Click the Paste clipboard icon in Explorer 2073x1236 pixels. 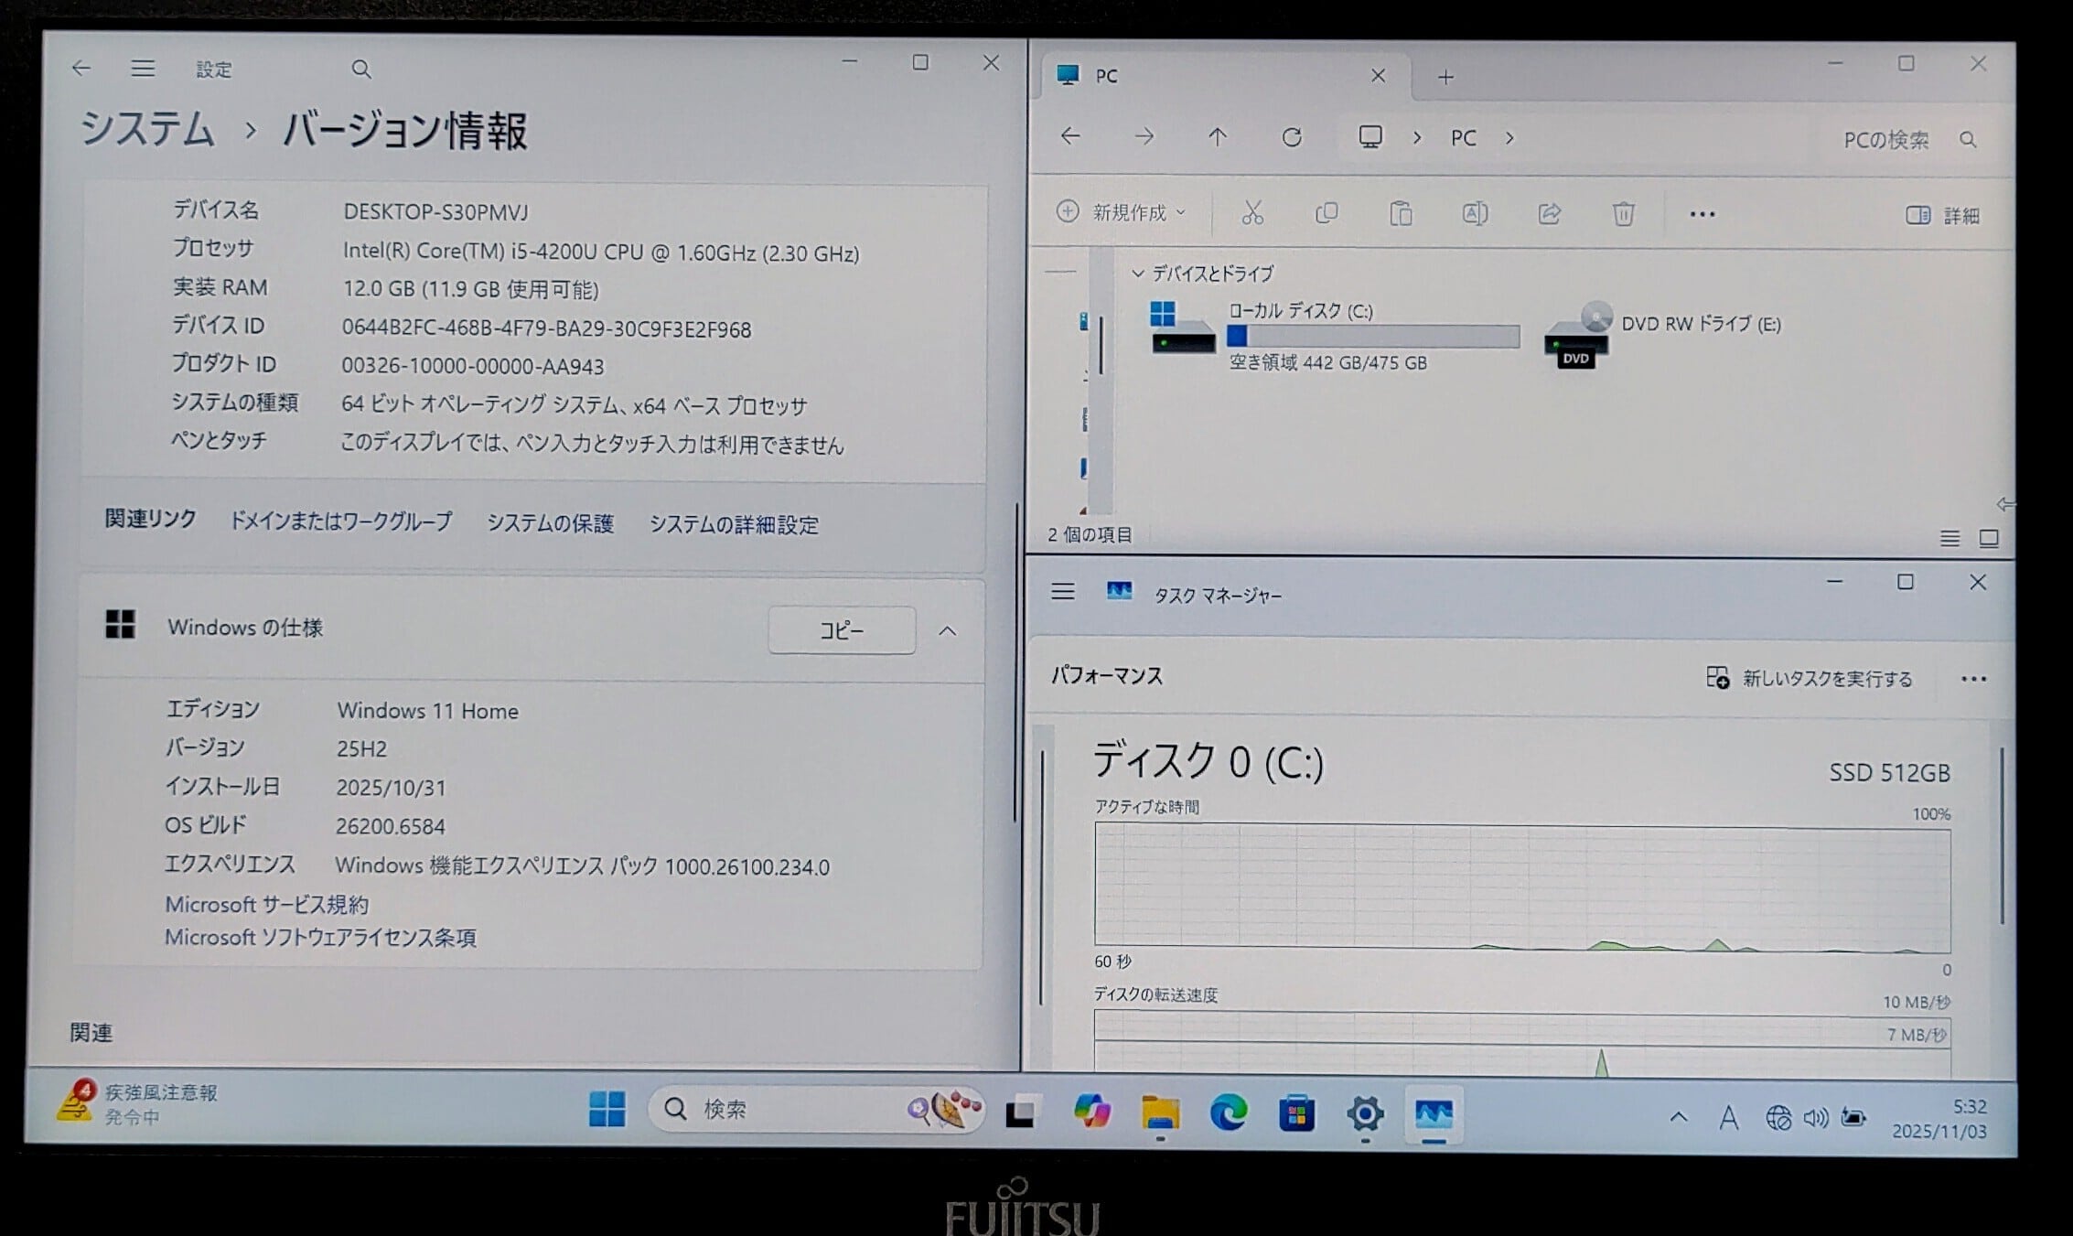click(x=1401, y=214)
